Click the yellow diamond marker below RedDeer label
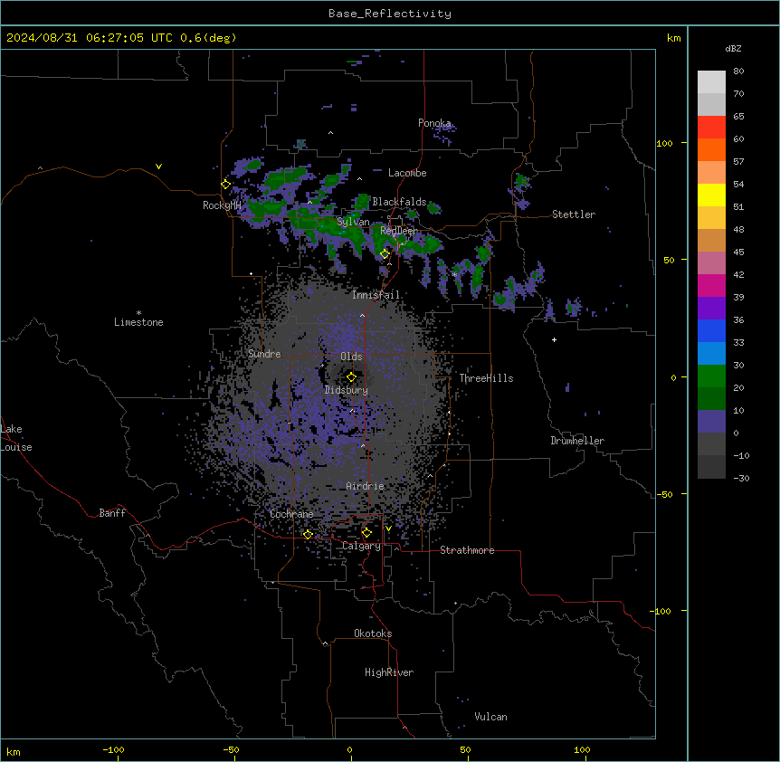 pos(385,254)
